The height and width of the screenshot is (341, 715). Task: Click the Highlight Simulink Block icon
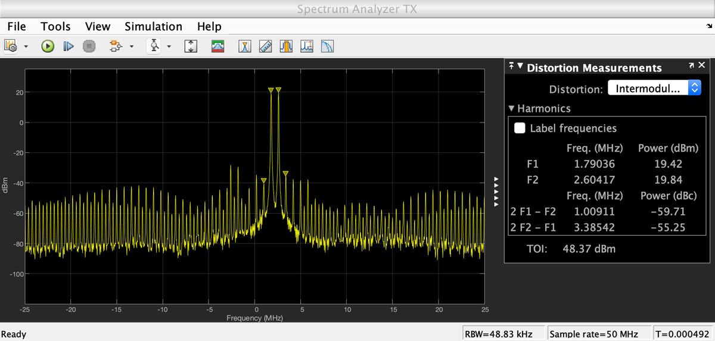[116, 46]
